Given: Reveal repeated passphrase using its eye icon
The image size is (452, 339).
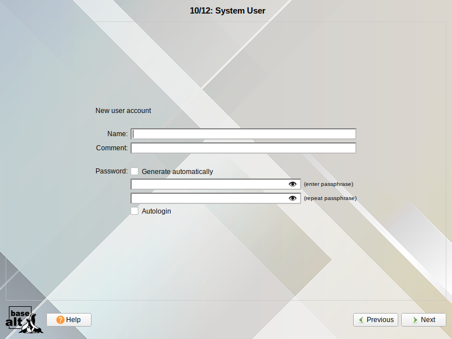Looking at the screenshot, I should [292, 198].
